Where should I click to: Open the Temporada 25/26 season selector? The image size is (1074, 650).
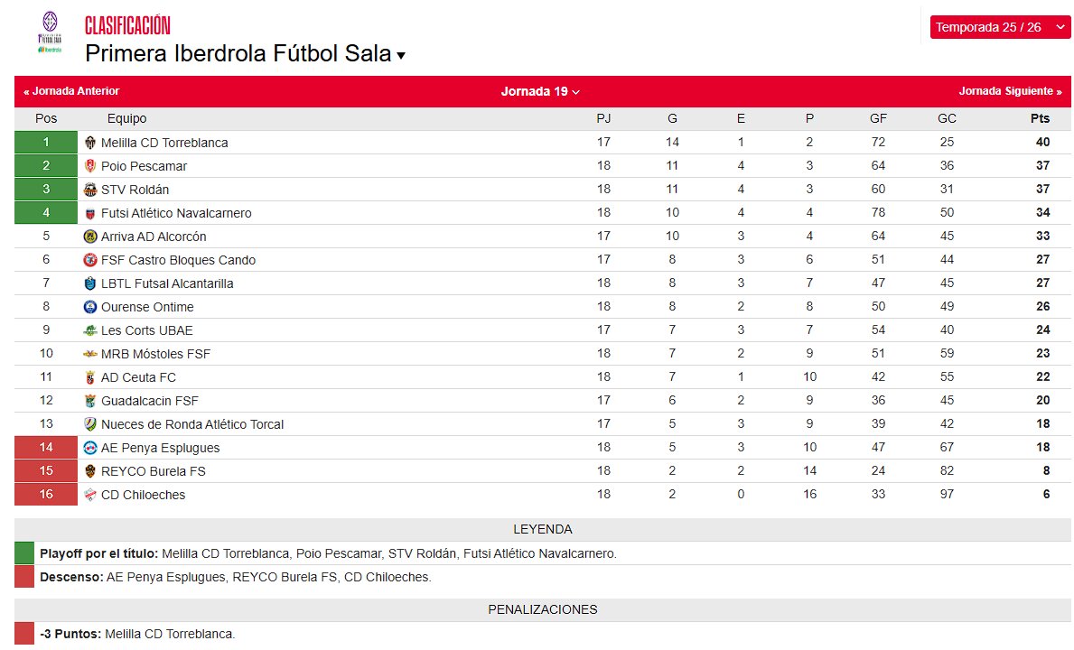(1000, 27)
